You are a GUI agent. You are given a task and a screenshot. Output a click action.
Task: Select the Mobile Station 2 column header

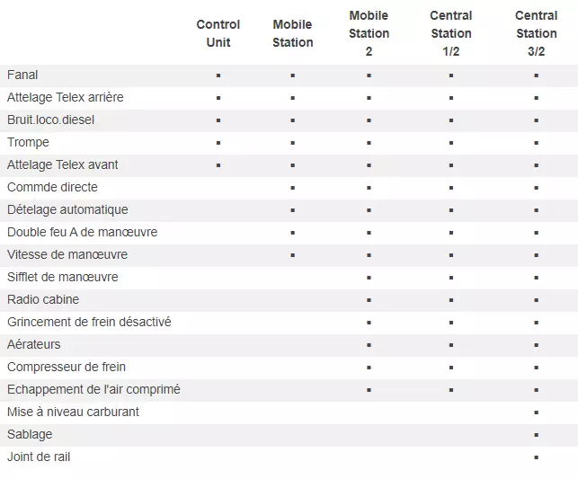tap(369, 33)
